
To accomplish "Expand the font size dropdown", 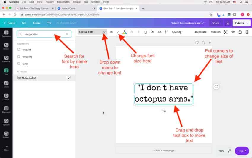I will click(x=118, y=32).
